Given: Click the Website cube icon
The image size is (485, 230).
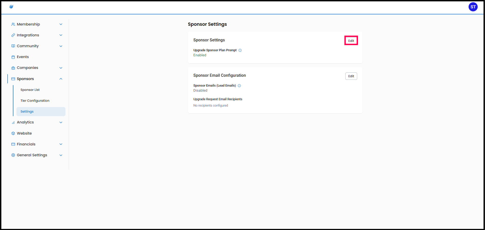Looking at the screenshot, I should 13,133.
